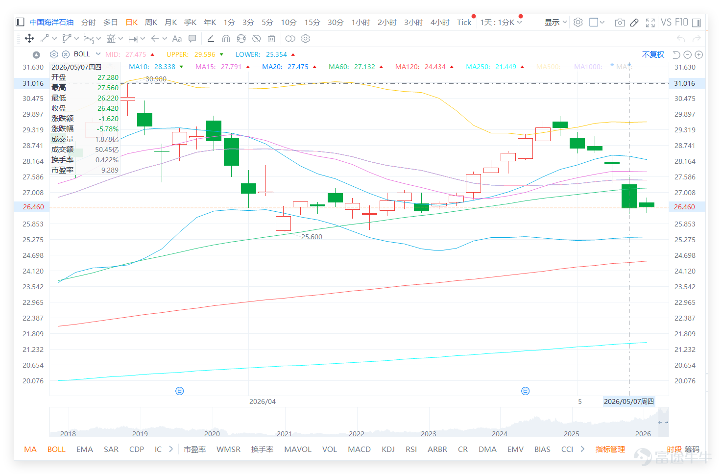Open 指标管理 indicator management
This screenshot has height=475, width=722.
point(610,450)
